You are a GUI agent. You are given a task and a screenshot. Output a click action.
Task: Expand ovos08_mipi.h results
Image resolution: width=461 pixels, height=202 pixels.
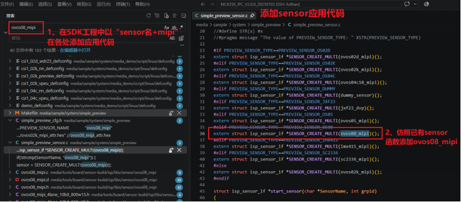[10, 187]
